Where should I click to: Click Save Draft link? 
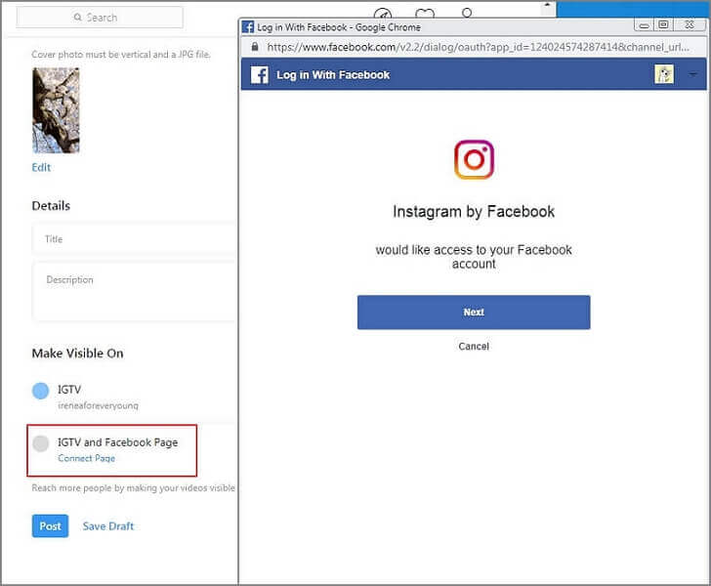coord(108,526)
